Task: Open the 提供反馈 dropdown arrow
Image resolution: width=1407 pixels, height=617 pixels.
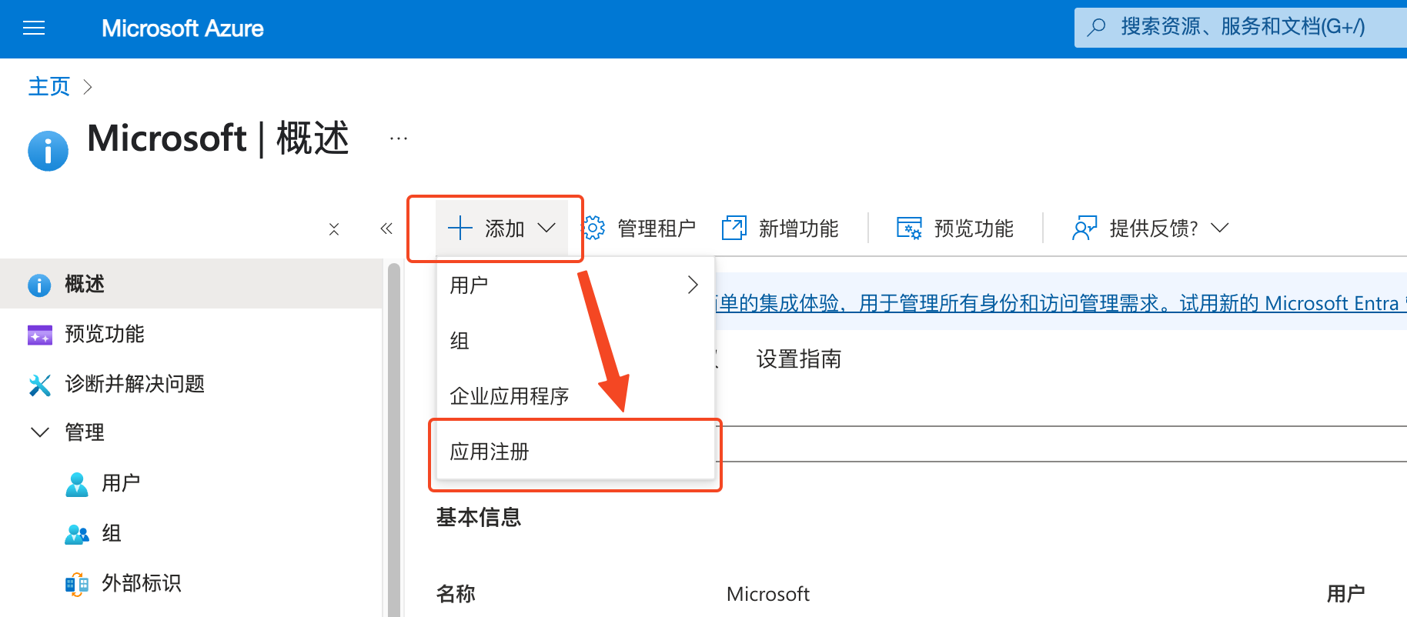Action: click(x=1219, y=228)
